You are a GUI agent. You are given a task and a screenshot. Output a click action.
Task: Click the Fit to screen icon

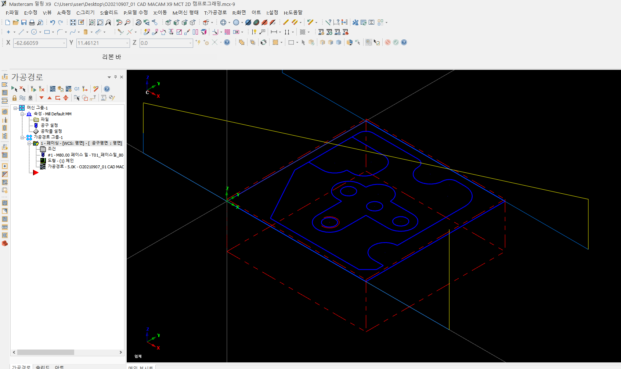[73, 22]
